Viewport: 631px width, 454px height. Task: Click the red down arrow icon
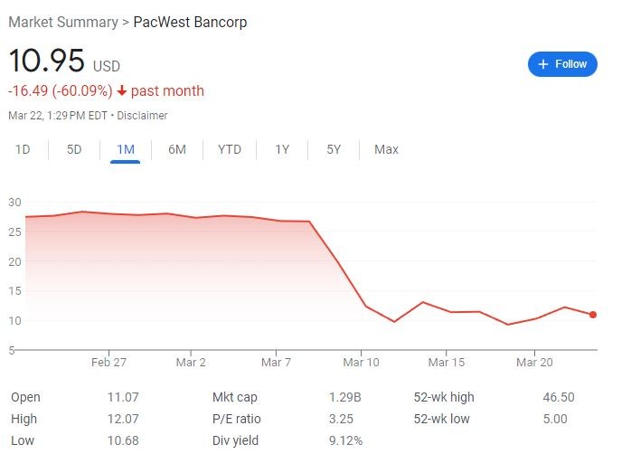pyautogui.click(x=122, y=91)
